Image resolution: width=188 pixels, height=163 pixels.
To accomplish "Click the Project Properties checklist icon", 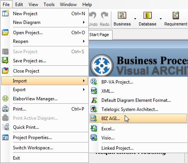I will 5,137.
